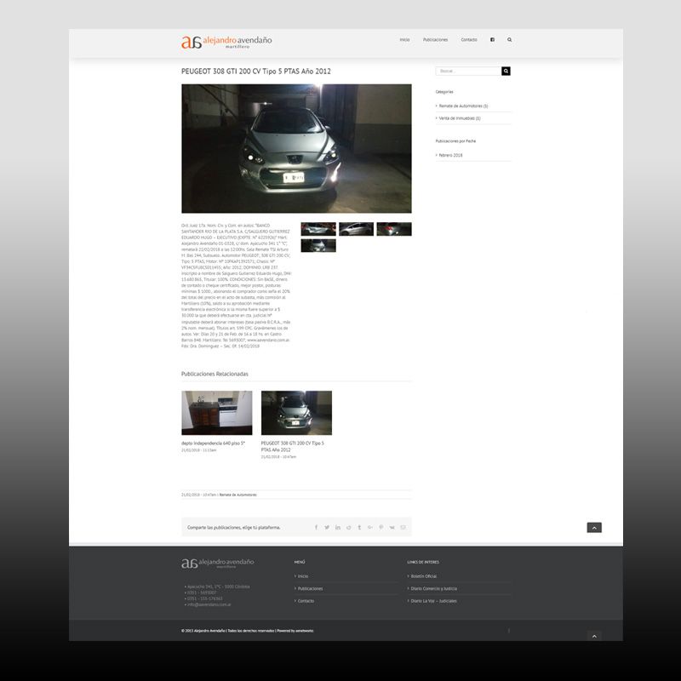
Task: Click the grey footer Alejandro Avendaño logo
Action: [218, 564]
